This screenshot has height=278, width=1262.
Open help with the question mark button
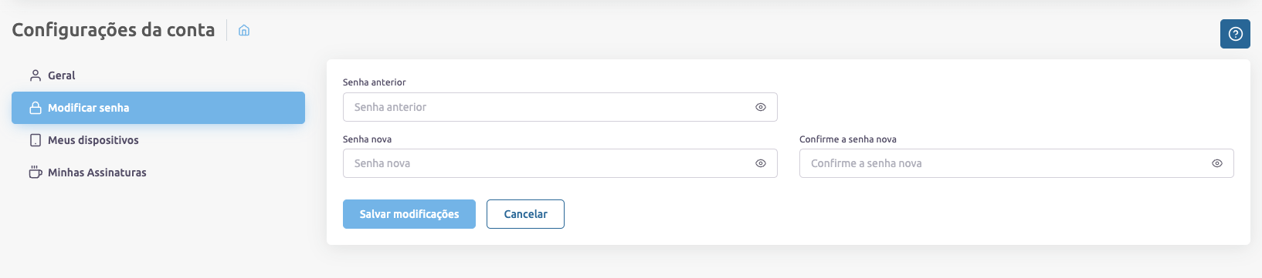(1235, 34)
